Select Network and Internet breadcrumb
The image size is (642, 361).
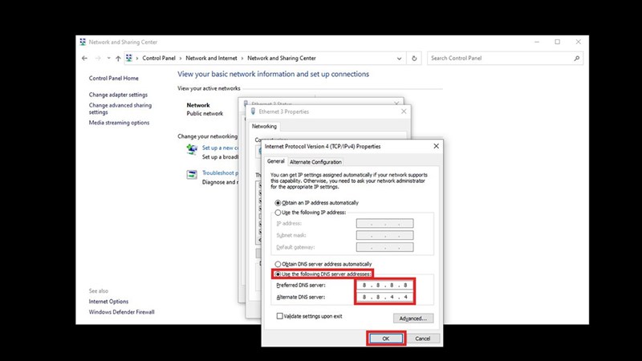211,58
